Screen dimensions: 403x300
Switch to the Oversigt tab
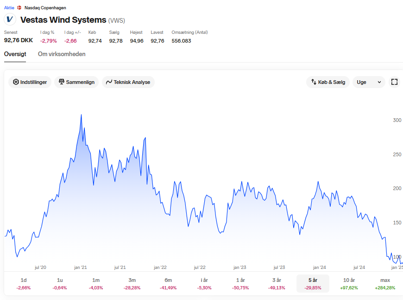pyautogui.click(x=15, y=54)
